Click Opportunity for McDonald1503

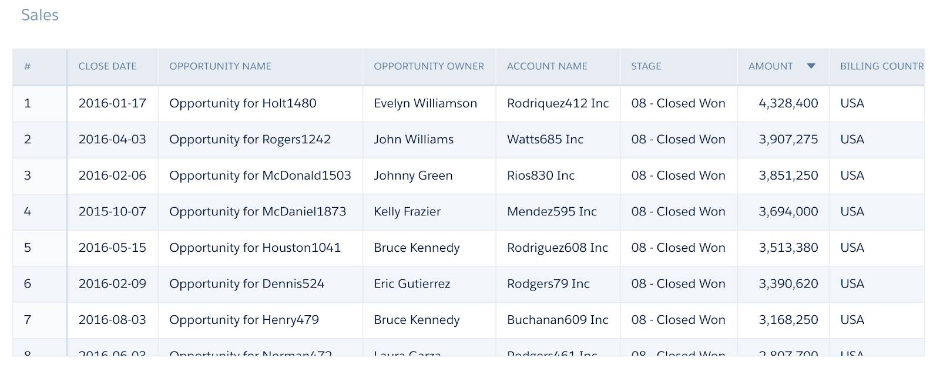pyautogui.click(x=260, y=175)
